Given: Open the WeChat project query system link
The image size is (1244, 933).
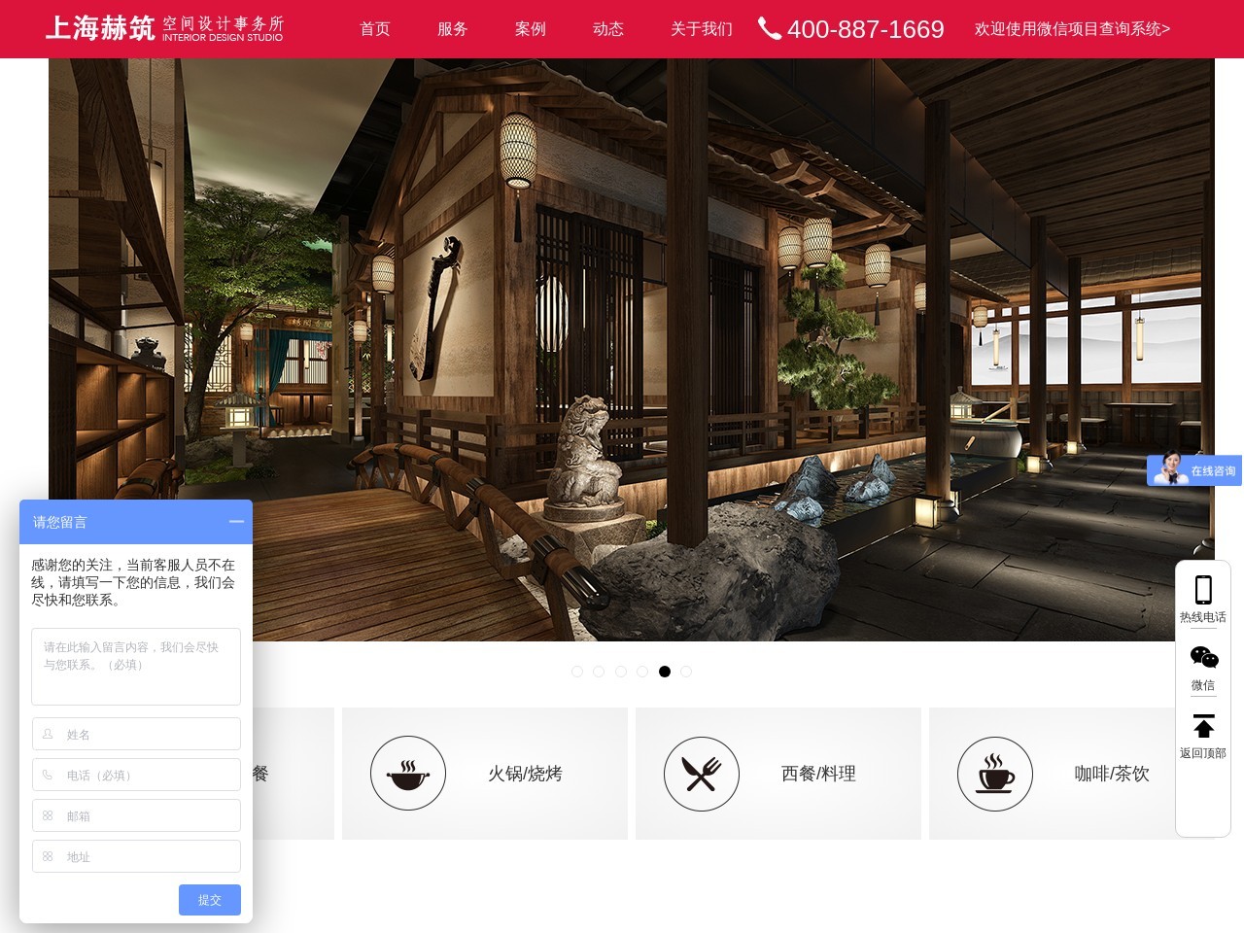Looking at the screenshot, I should tap(1072, 29).
